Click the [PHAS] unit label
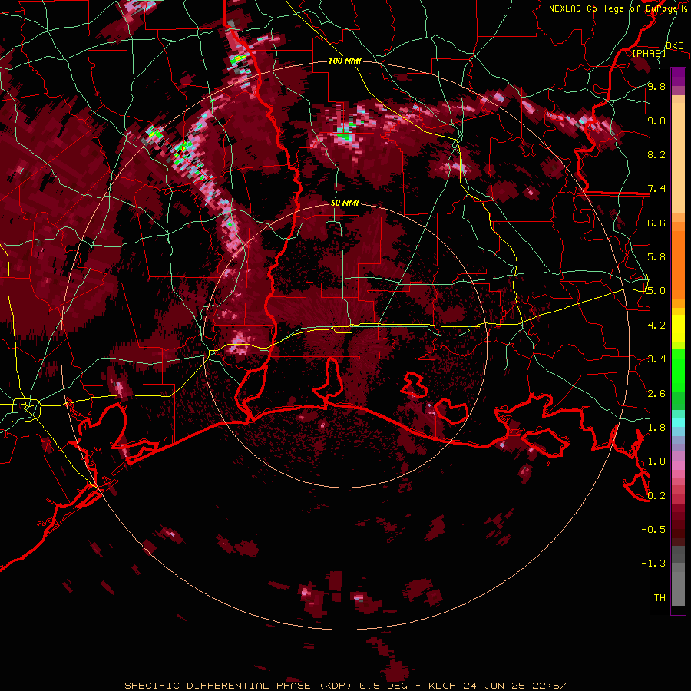This screenshot has width=691, height=691. [x=649, y=53]
